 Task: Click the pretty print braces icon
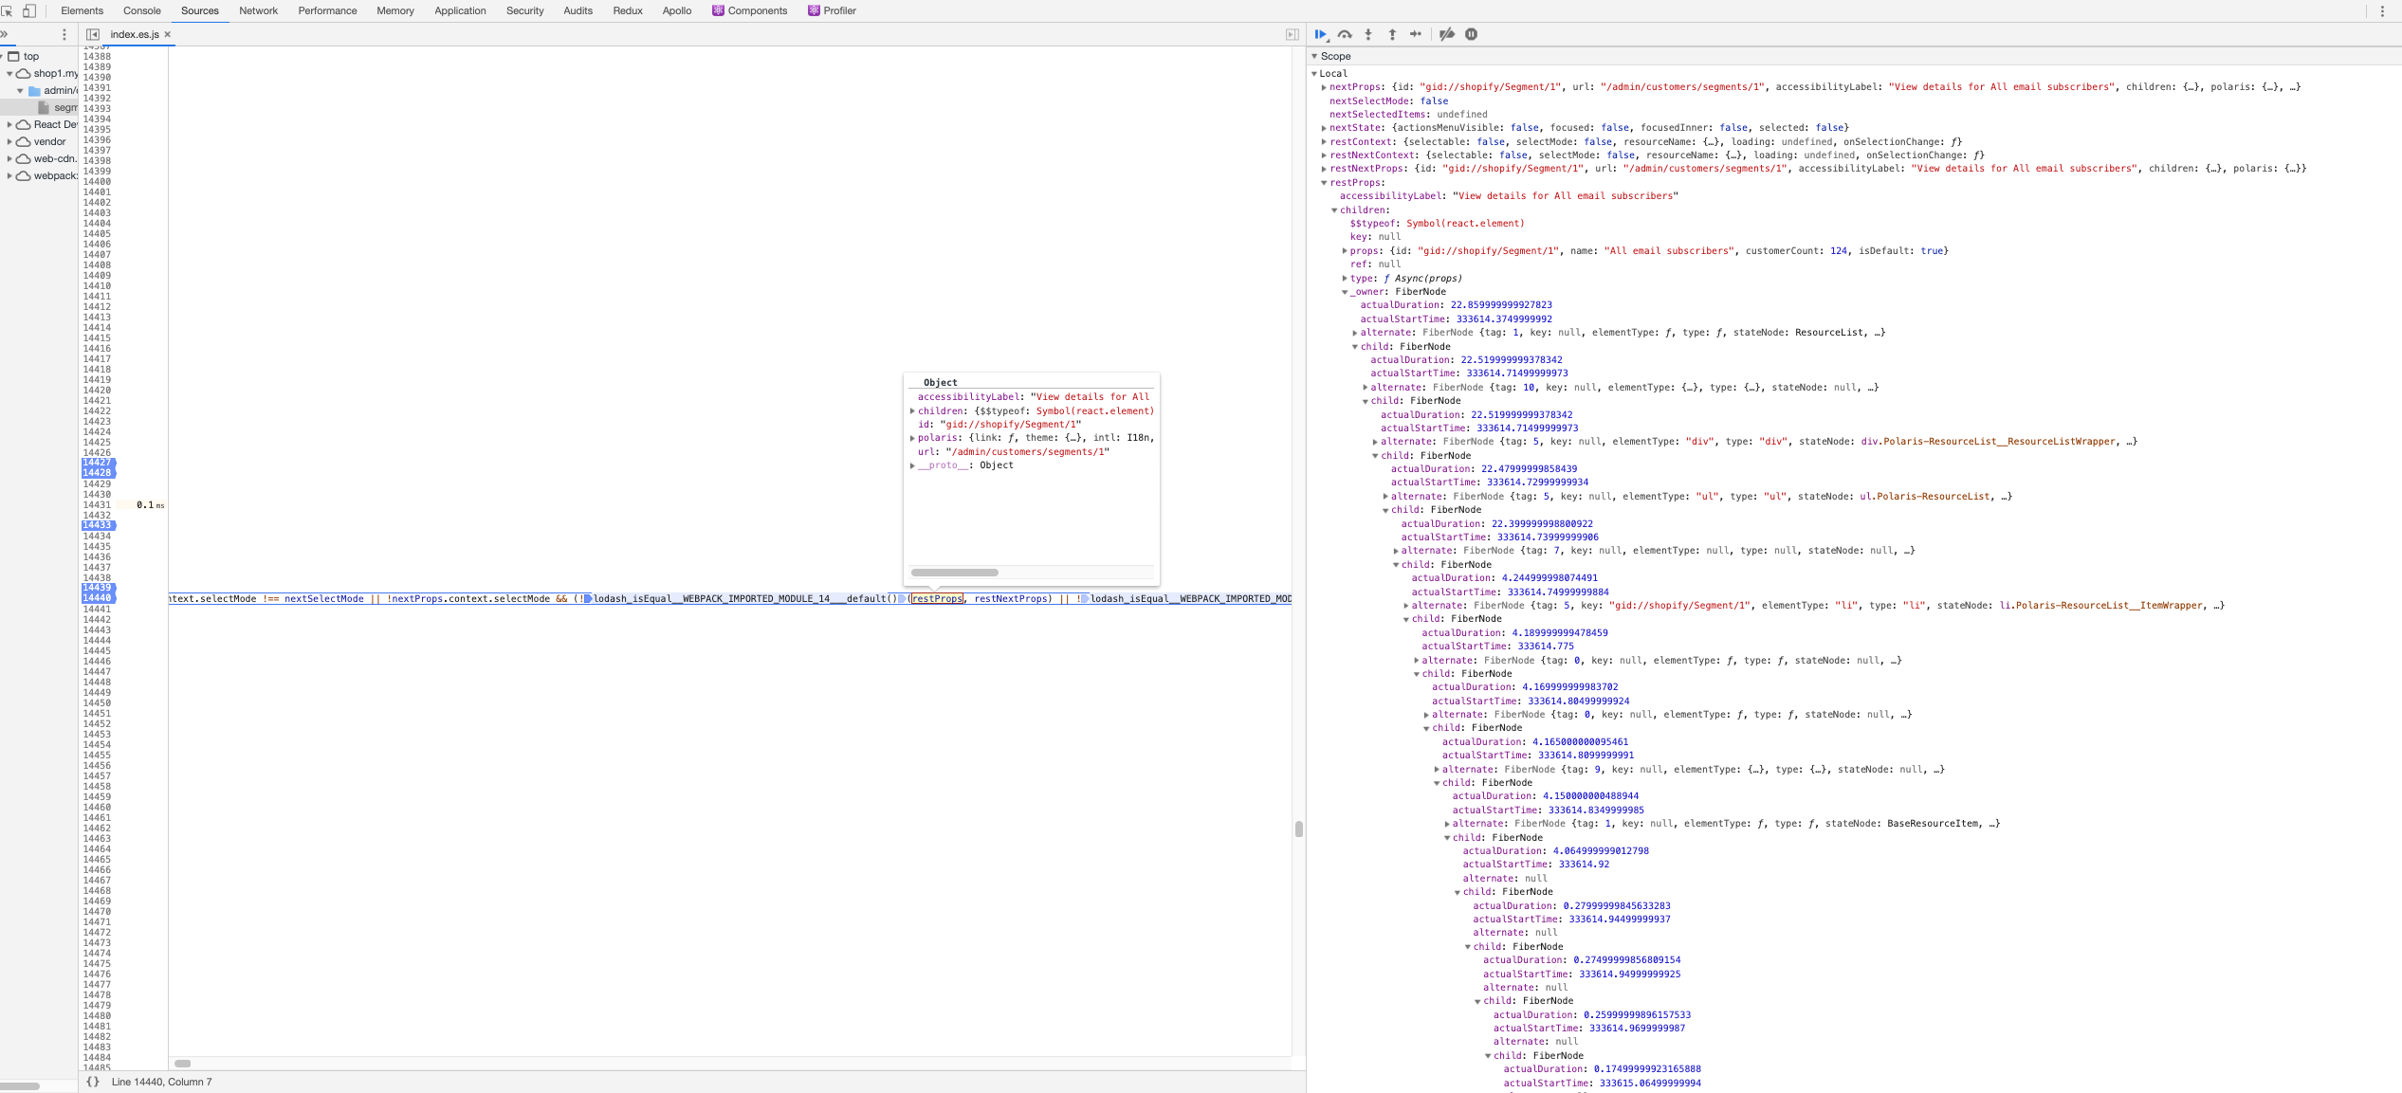click(93, 1082)
